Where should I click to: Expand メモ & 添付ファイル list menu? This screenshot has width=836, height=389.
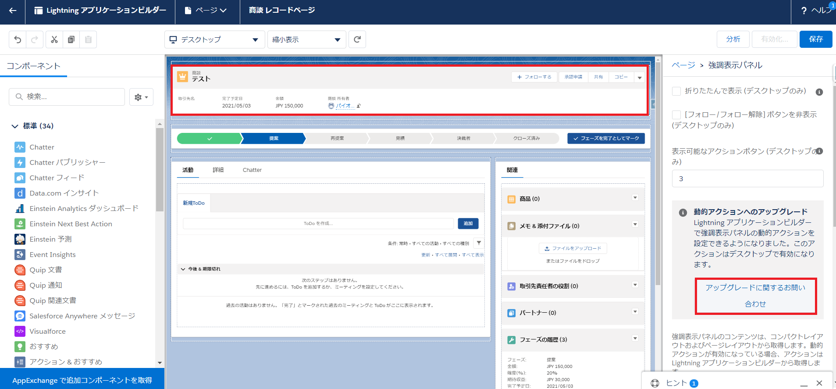[635, 225]
